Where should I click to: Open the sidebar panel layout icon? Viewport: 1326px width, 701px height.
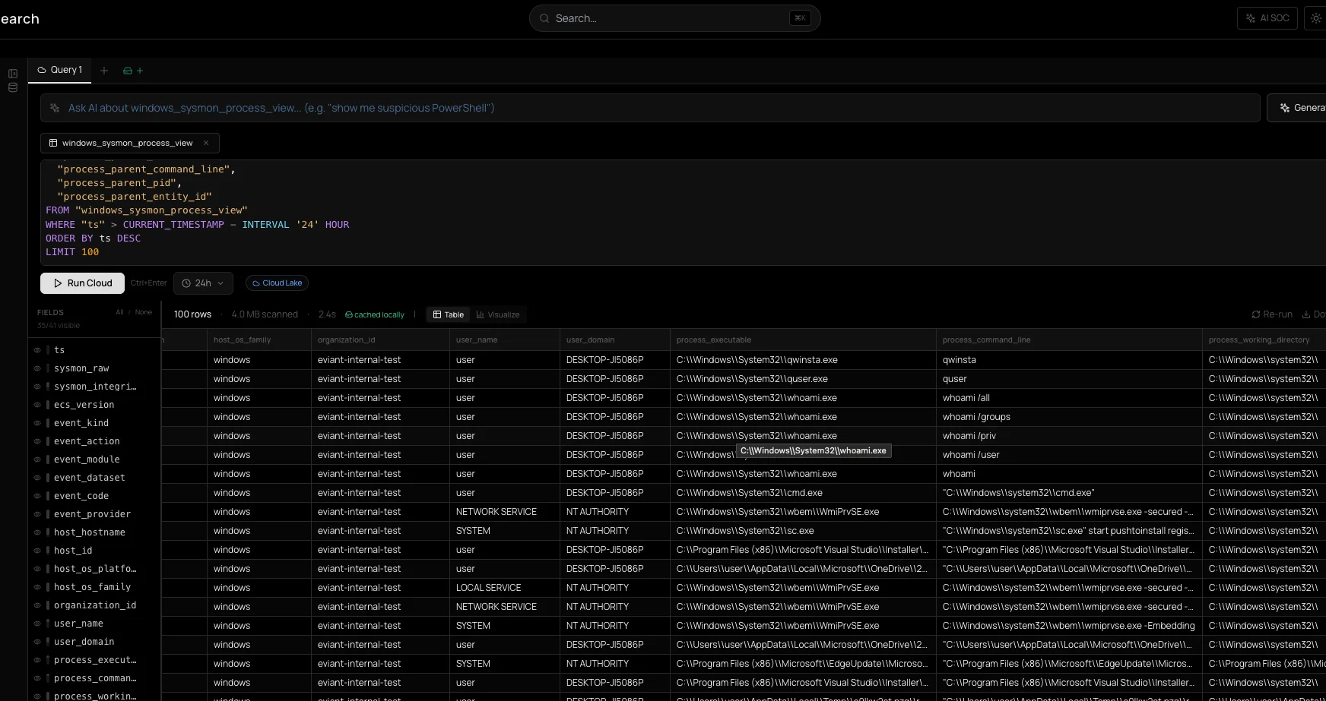pyautogui.click(x=13, y=74)
